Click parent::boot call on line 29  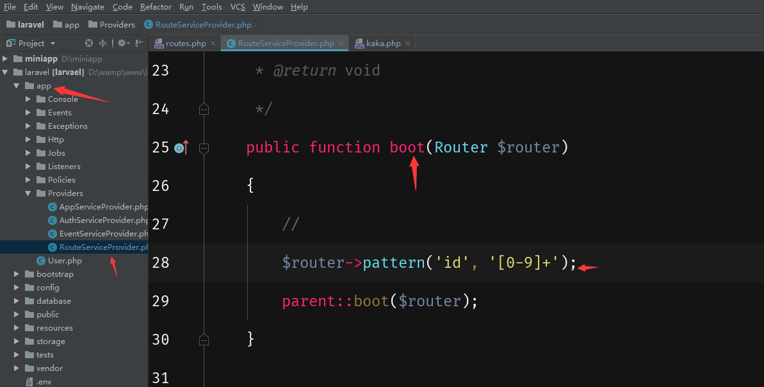click(335, 301)
